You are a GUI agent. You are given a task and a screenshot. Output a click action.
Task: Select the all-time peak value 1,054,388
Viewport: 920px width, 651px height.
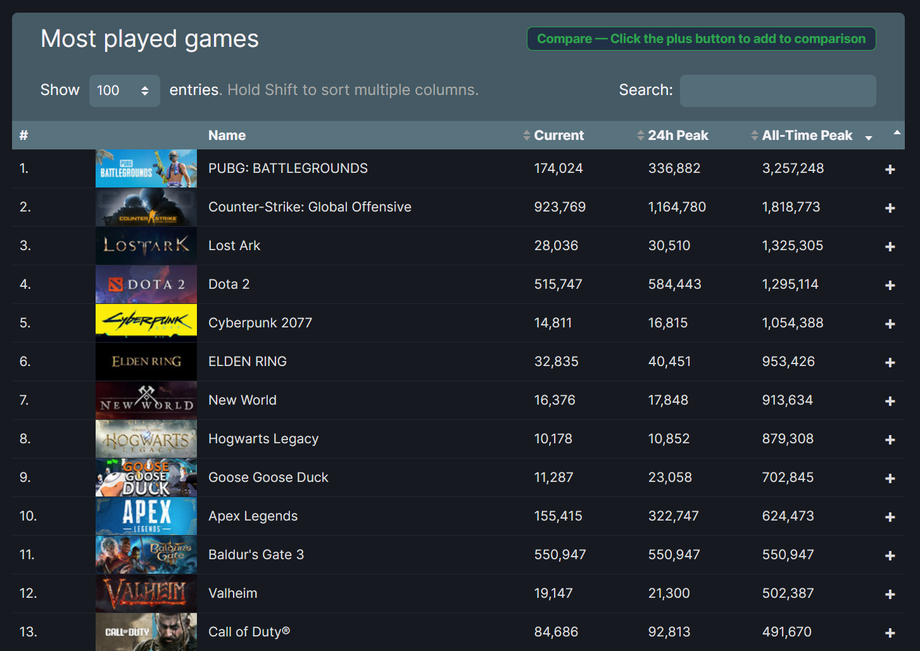point(793,323)
